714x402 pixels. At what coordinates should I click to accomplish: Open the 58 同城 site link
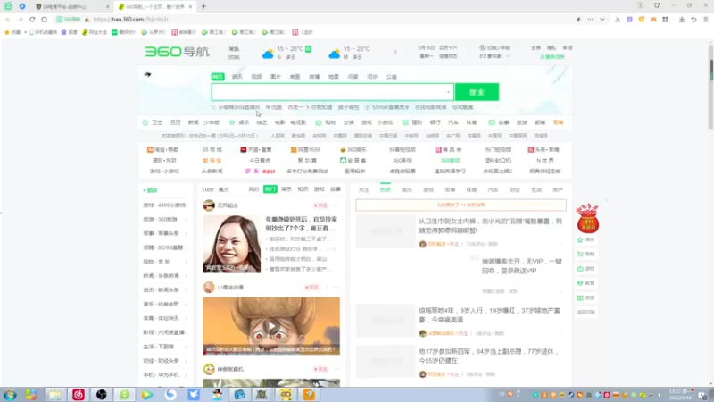click(x=212, y=149)
